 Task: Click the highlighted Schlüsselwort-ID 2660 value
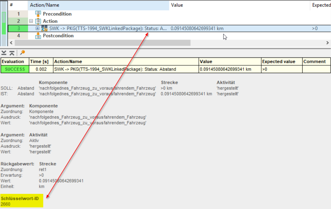pyautogui.click(x=5, y=204)
